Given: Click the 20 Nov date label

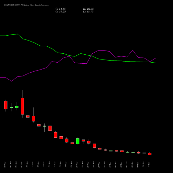Looking at the screenshot, I should (x=71, y=165).
